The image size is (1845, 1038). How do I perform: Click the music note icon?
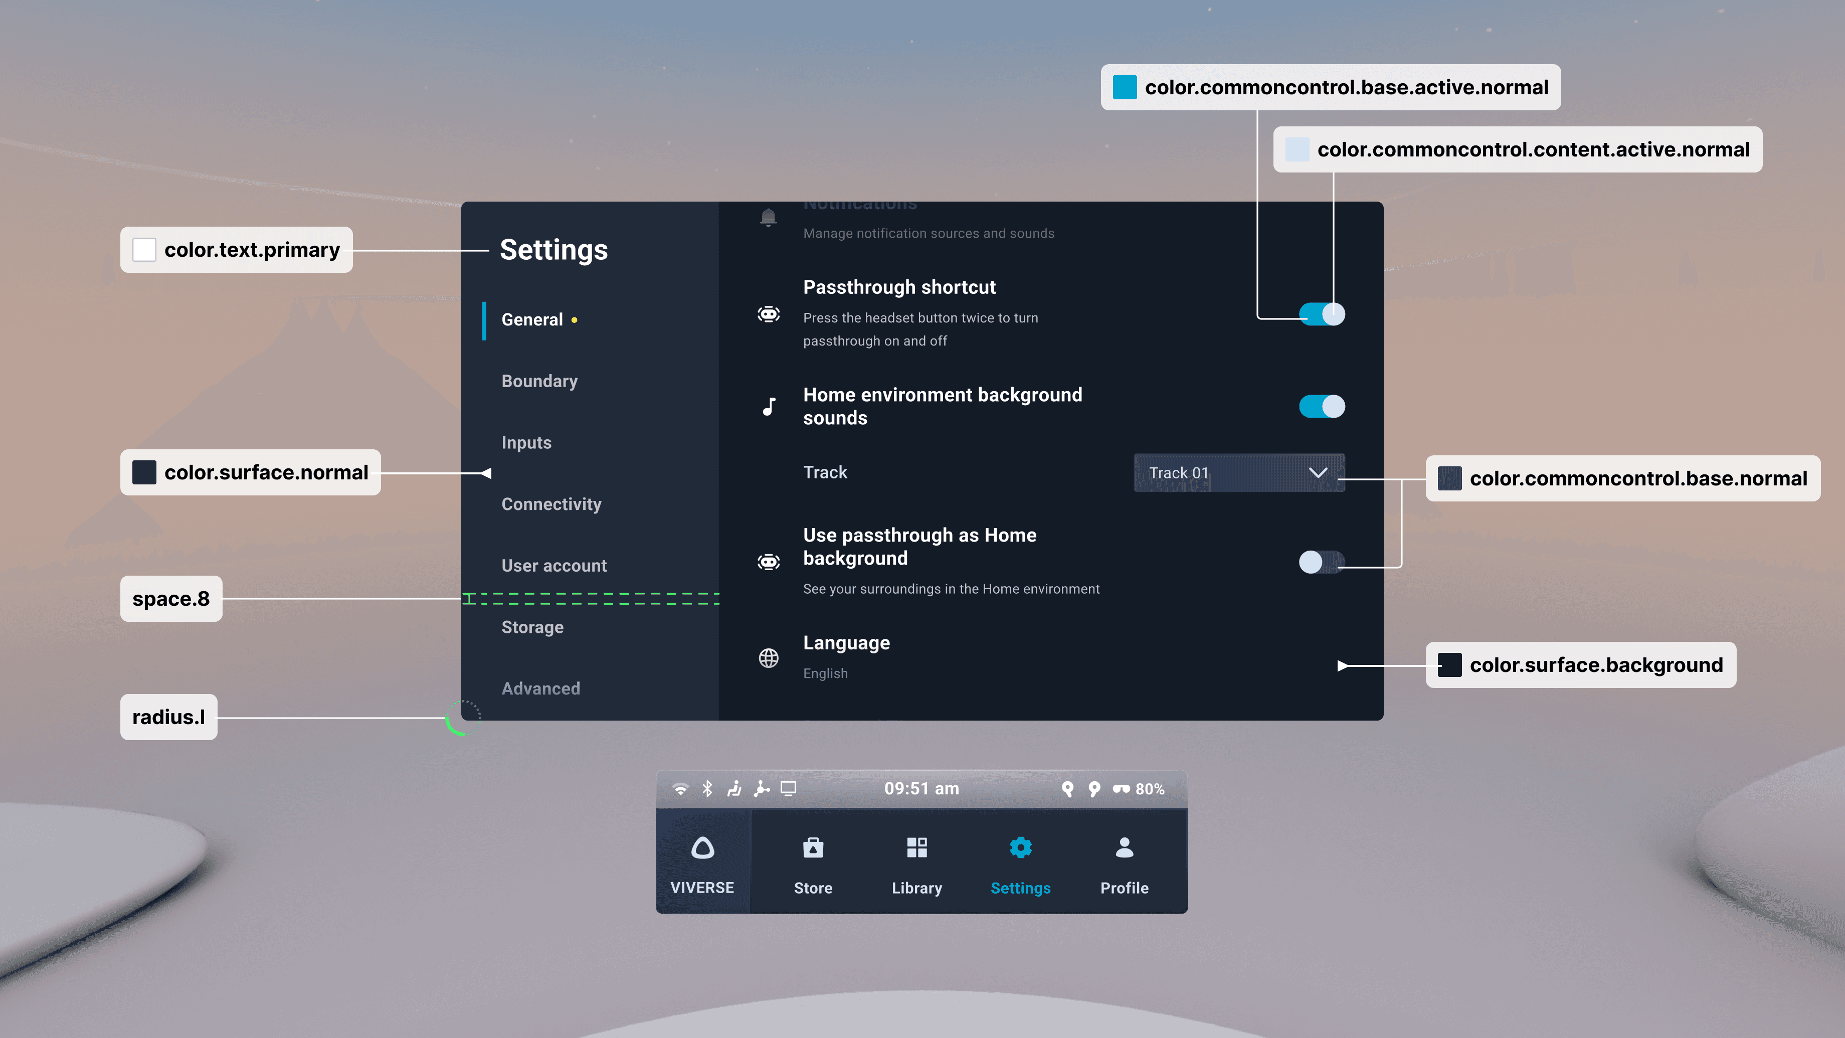click(769, 406)
